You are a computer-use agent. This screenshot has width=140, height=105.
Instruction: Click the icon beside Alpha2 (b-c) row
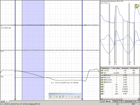click(102, 82)
